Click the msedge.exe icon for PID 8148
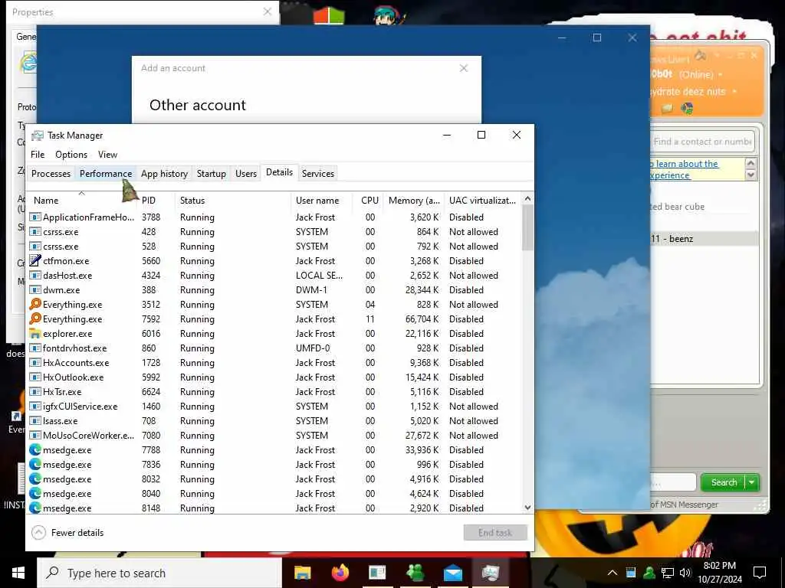Screen dimensions: 785x588 pos(35,508)
